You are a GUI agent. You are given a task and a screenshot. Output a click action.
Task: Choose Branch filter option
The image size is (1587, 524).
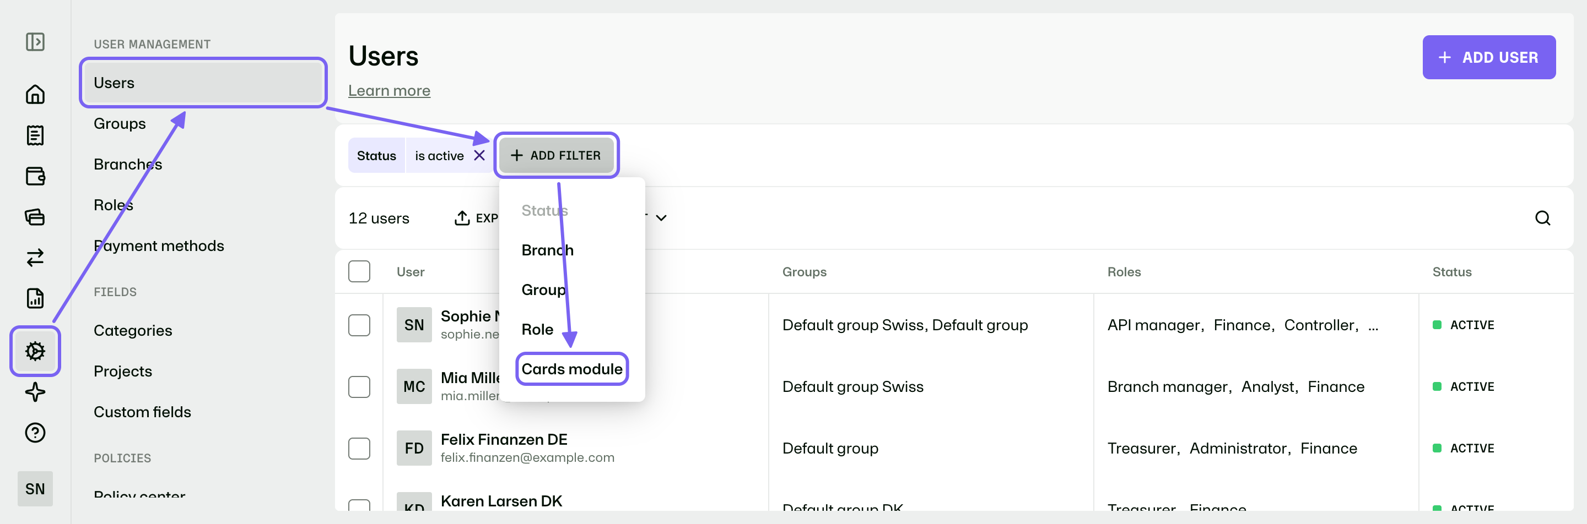(x=547, y=250)
